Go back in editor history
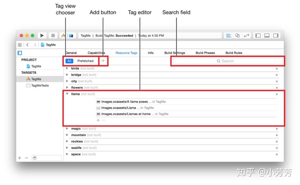Image resolution: width=300 pixels, height=185 pixels. point(27,45)
